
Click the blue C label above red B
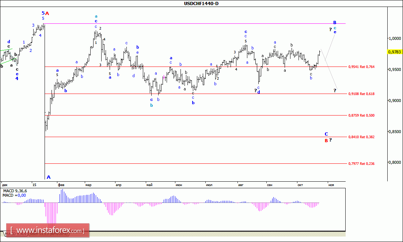326,134
